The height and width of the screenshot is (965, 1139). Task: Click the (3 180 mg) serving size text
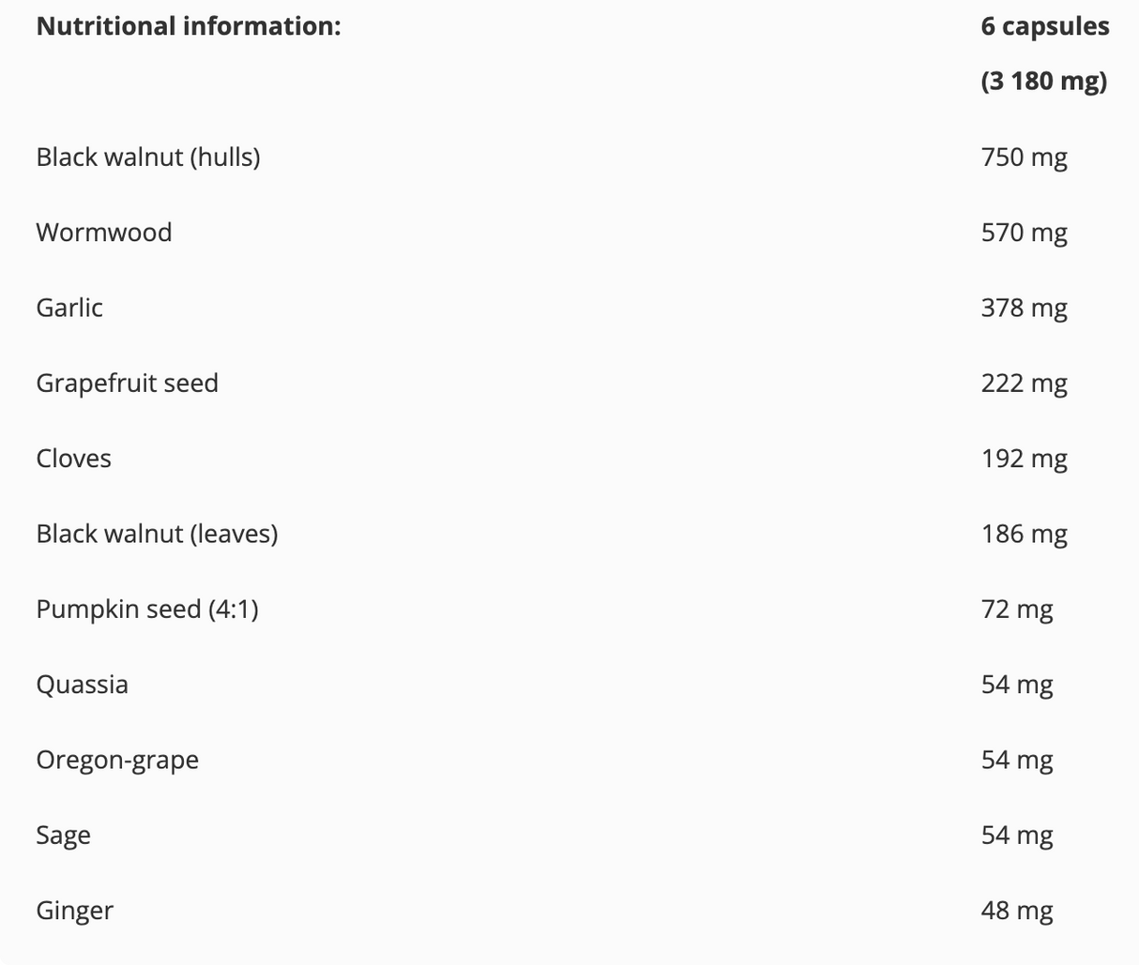click(x=1044, y=82)
